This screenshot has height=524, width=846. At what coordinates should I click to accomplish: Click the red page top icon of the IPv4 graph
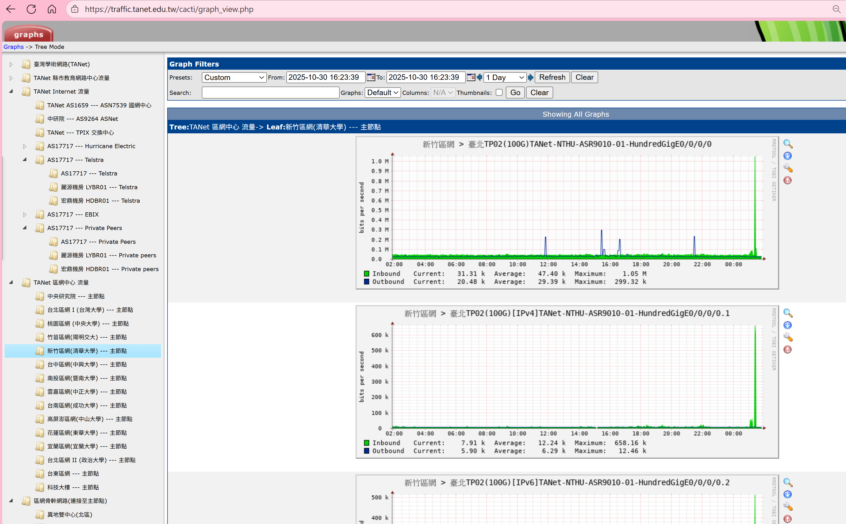pyautogui.click(x=787, y=349)
